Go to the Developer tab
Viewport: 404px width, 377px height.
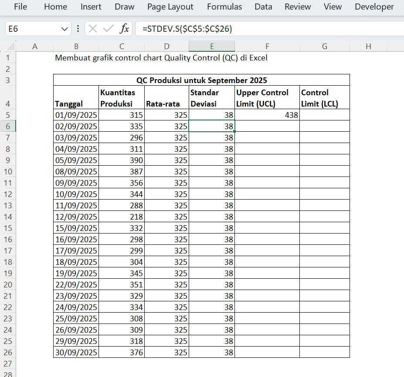[374, 7]
